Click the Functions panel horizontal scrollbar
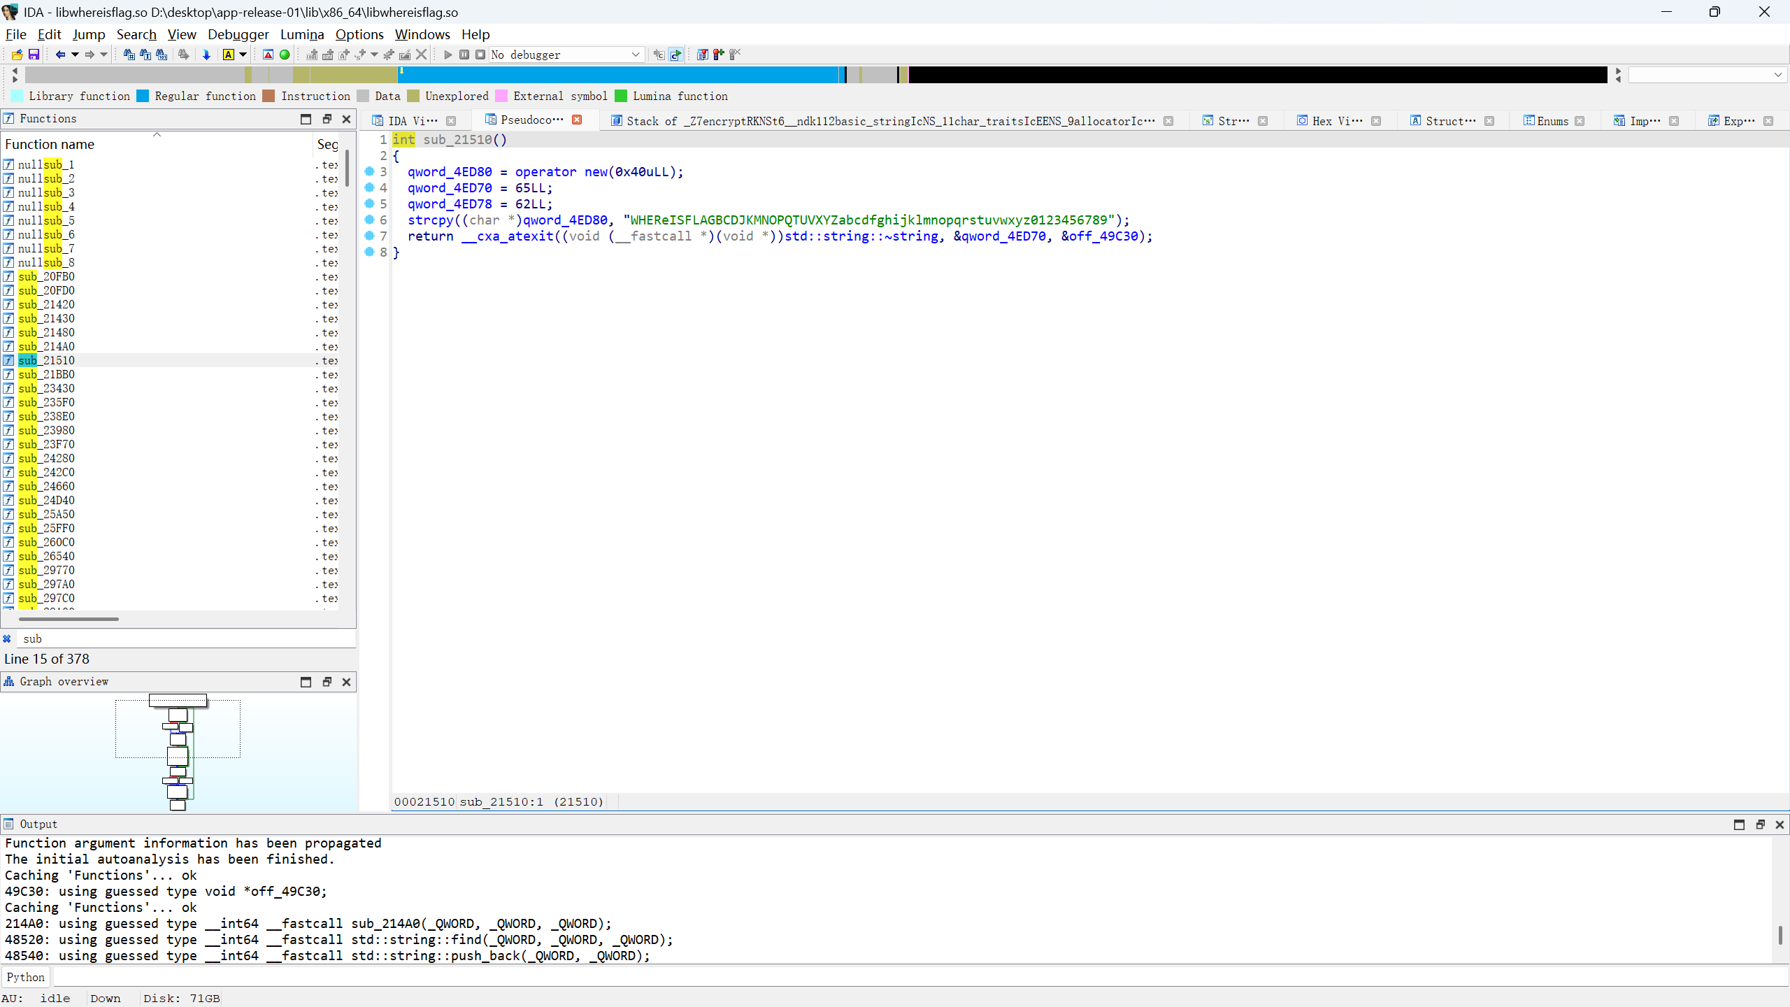Screen dimensions: 1790x1007 [69, 619]
